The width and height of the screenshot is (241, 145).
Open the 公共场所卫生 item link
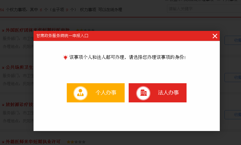coord(19,67)
